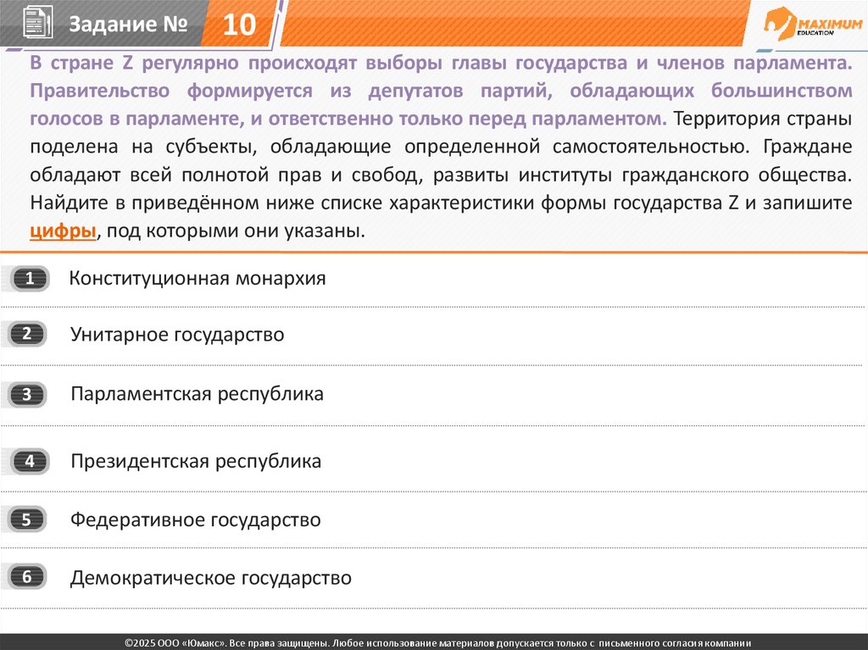The height and width of the screenshot is (650, 868).
Task: Click the option Конституционная монархия
Action: coord(197,278)
